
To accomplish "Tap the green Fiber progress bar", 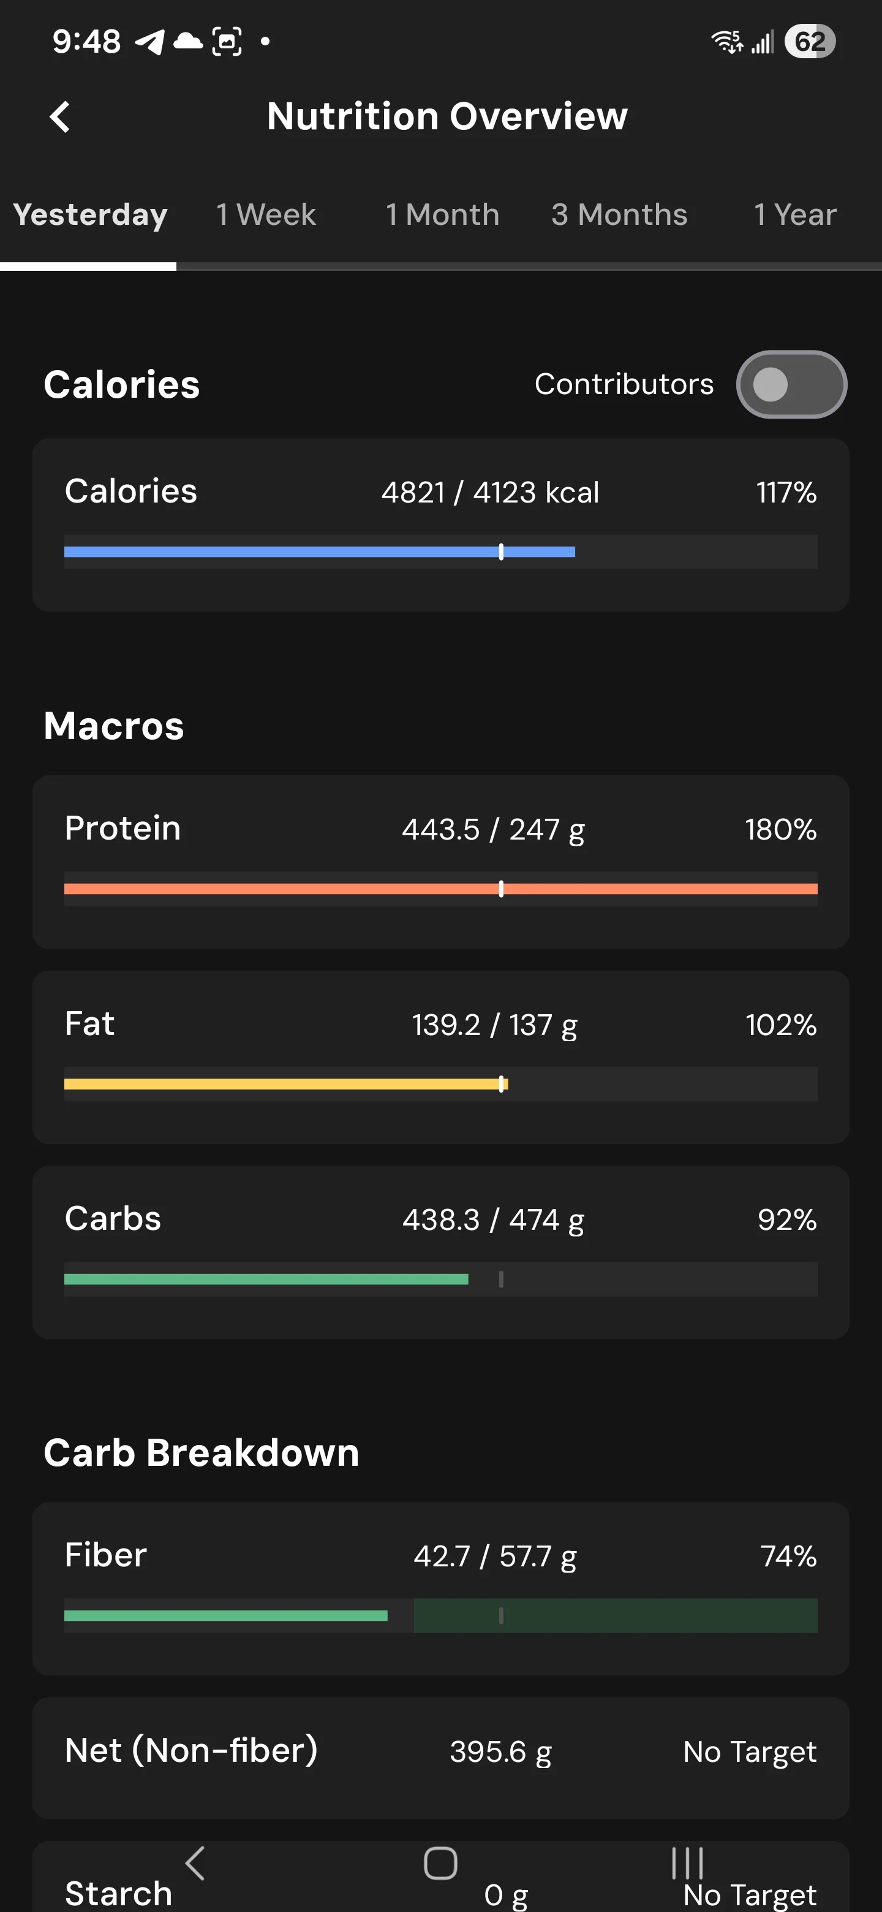I will coord(440,1615).
